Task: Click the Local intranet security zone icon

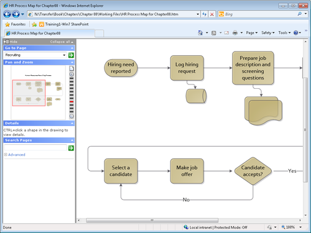Action: (186, 227)
